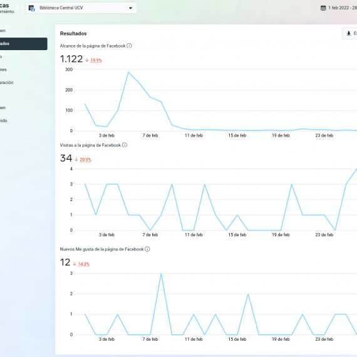Open the calendar date range picker icon
This screenshot has height=357, width=357.
323,8
